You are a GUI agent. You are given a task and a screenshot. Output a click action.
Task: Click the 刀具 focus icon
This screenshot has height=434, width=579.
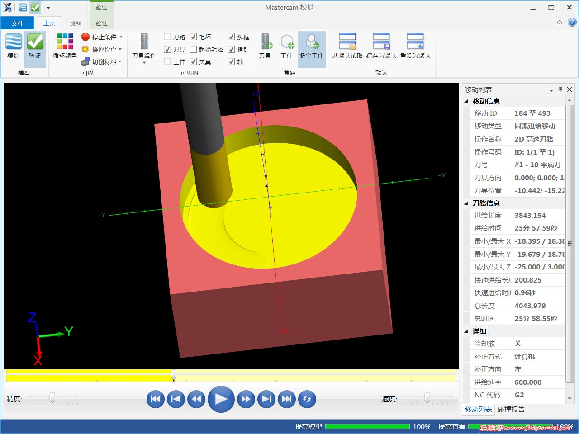click(x=267, y=42)
